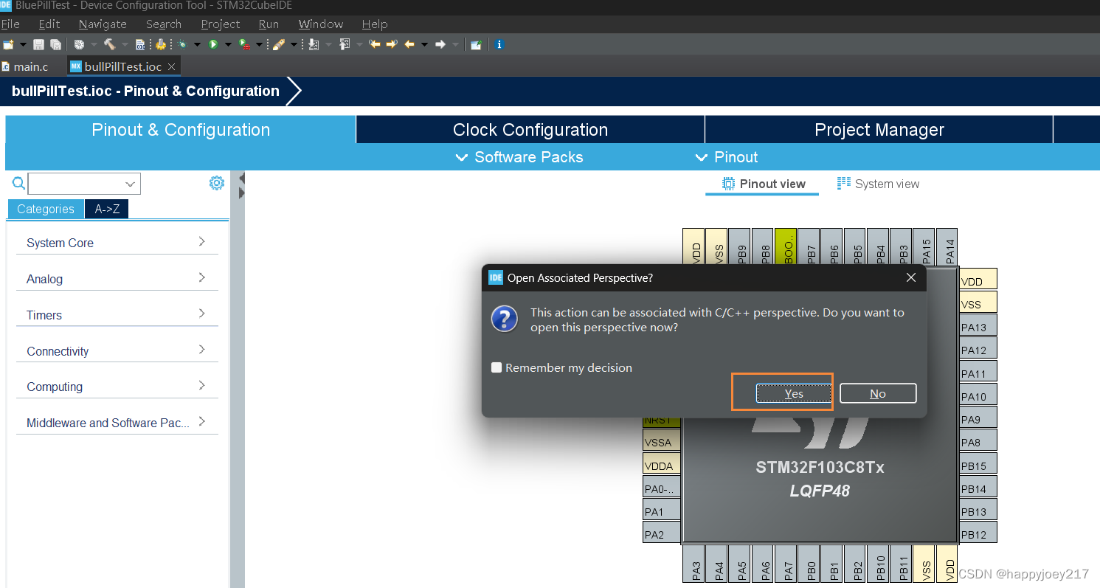Open the Software Packs dropdown

[519, 157]
